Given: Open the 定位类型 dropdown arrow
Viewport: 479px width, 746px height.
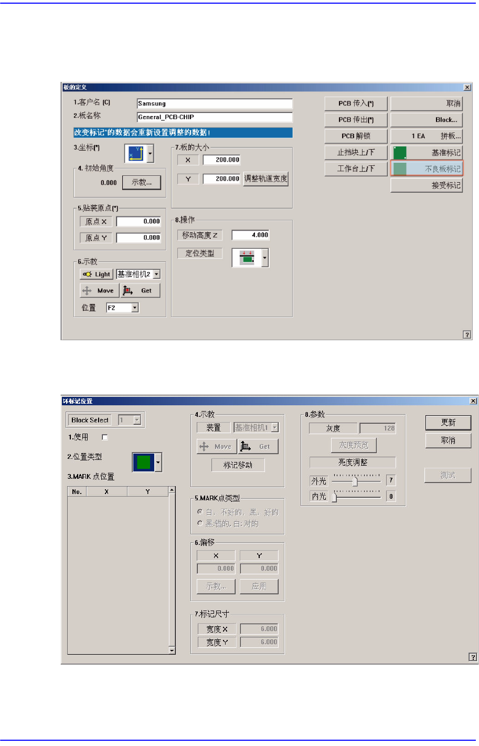Looking at the screenshot, I should coord(265,258).
